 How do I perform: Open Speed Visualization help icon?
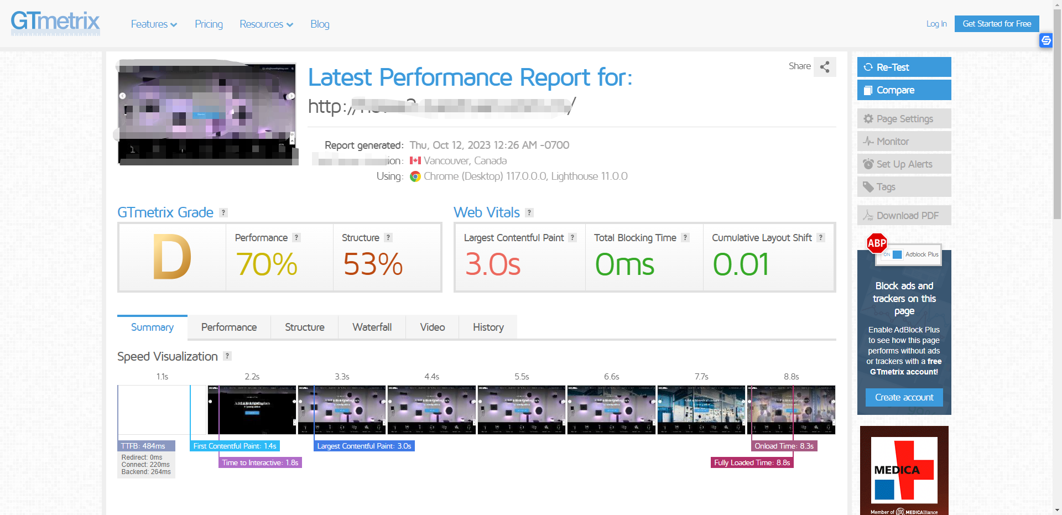[x=227, y=356]
